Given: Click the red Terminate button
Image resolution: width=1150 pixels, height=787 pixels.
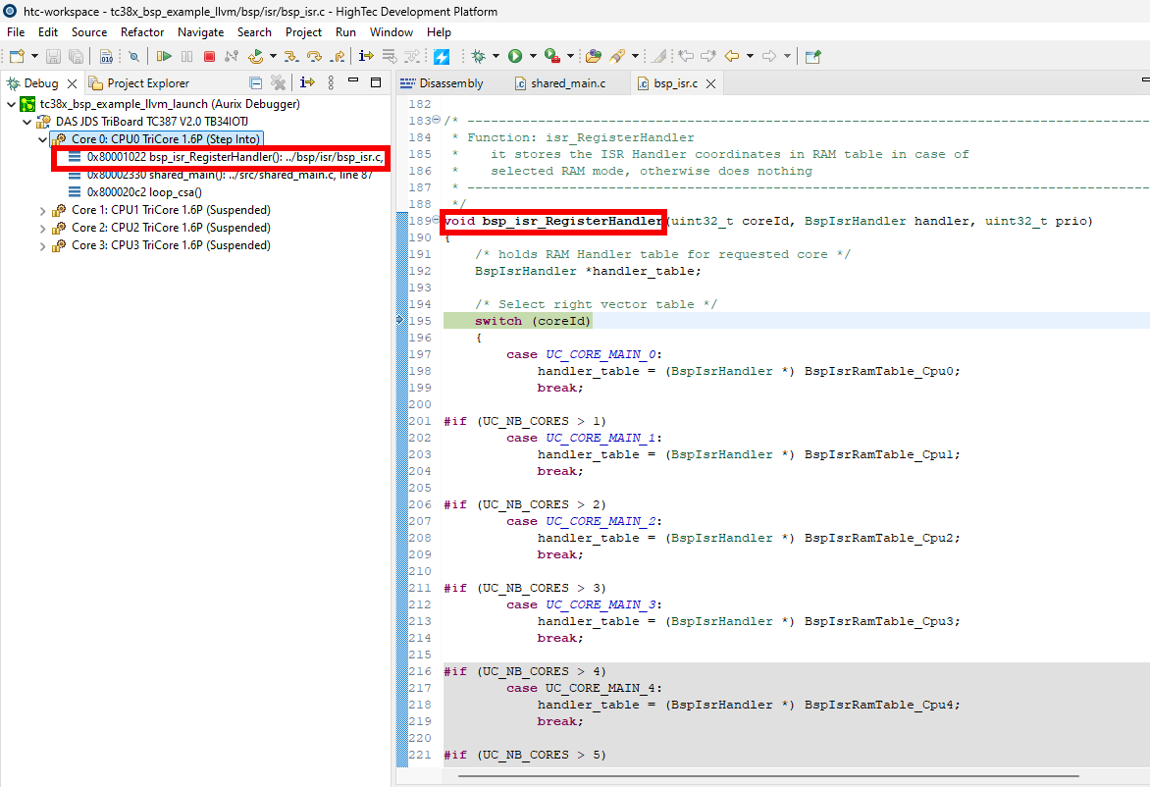Looking at the screenshot, I should [209, 56].
